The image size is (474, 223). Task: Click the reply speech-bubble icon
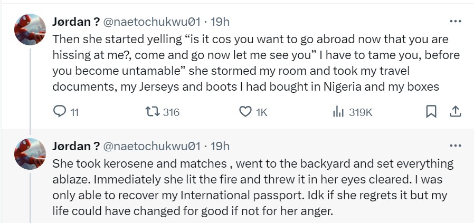click(x=59, y=112)
